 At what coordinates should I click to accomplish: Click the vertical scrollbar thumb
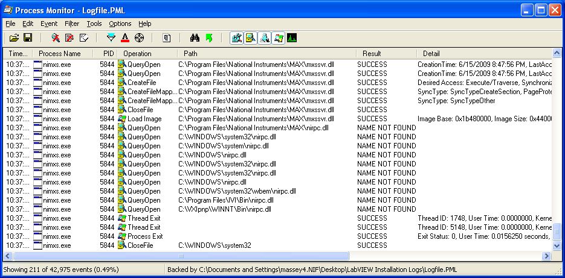click(x=557, y=231)
